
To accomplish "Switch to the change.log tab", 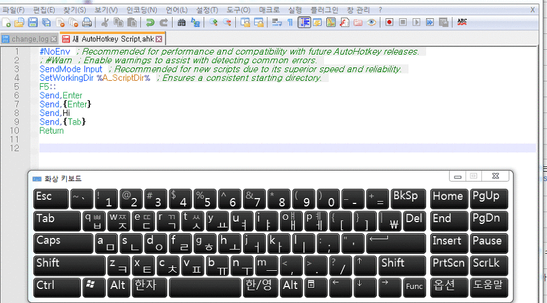I will click(30, 39).
